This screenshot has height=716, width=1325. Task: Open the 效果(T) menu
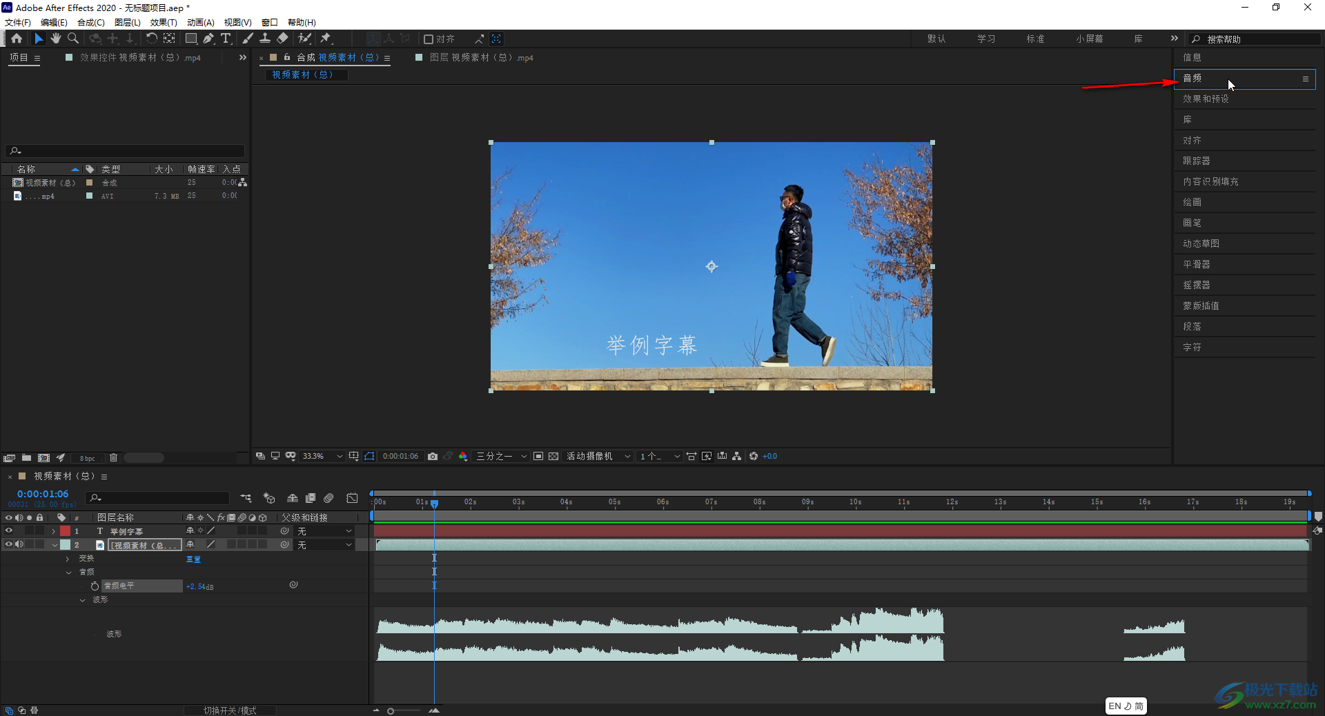164,23
